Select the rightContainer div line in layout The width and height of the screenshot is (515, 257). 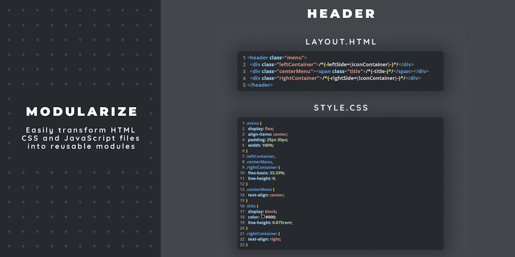335,78
